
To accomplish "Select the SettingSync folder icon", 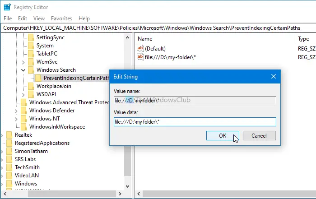I will (x=31, y=37).
